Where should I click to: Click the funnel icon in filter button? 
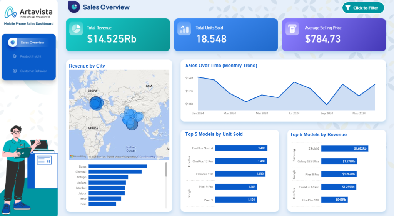pyautogui.click(x=348, y=8)
